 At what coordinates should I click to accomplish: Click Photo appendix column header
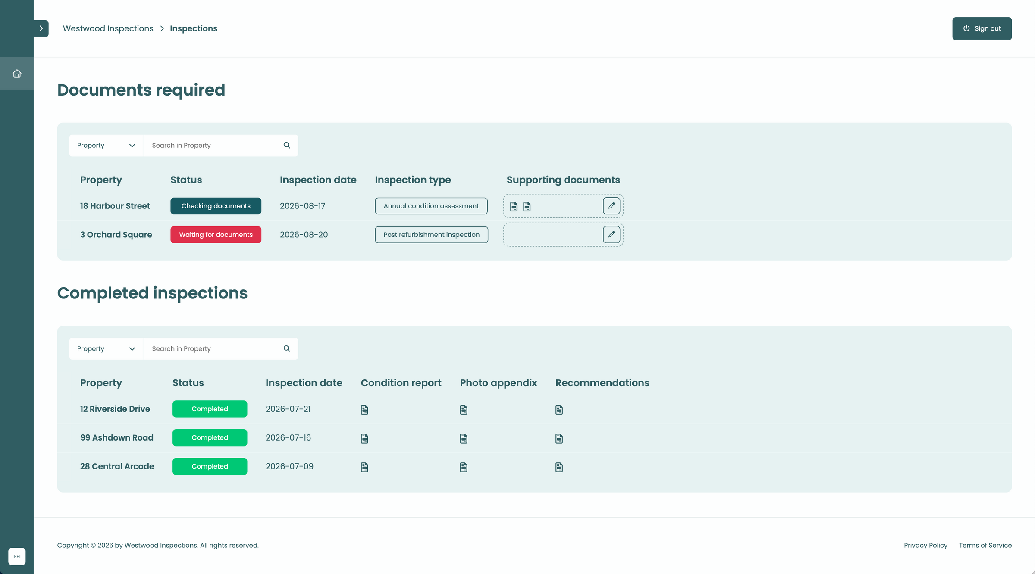pyautogui.click(x=499, y=383)
